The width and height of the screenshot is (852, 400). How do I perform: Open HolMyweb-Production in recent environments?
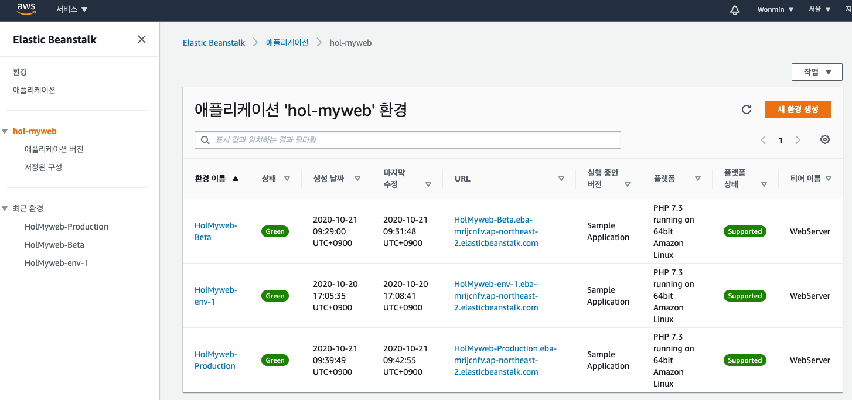(66, 227)
